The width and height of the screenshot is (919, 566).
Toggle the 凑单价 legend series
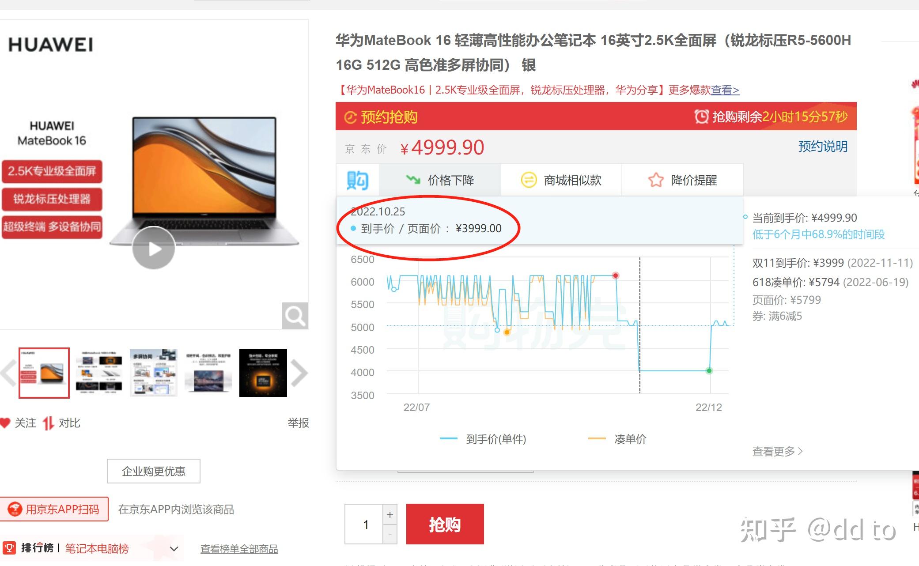pos(617,439)
